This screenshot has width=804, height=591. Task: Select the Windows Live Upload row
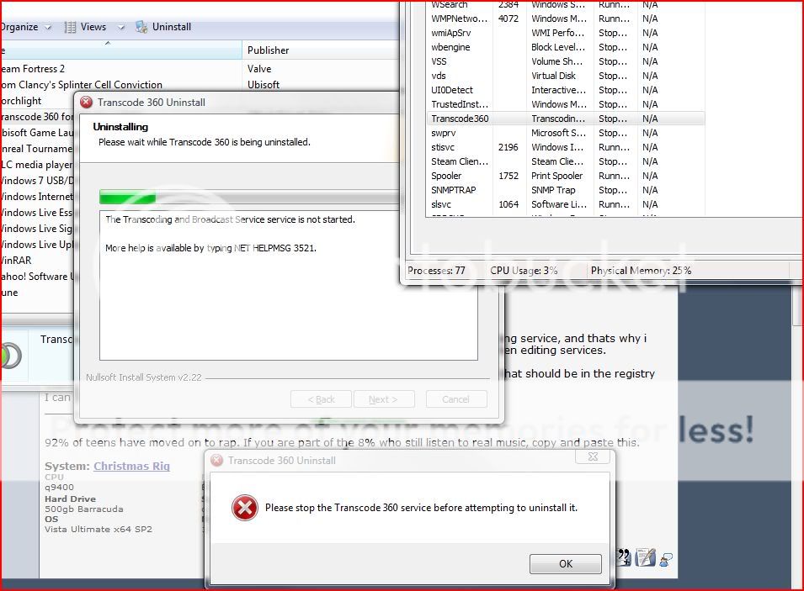[37, 245]
